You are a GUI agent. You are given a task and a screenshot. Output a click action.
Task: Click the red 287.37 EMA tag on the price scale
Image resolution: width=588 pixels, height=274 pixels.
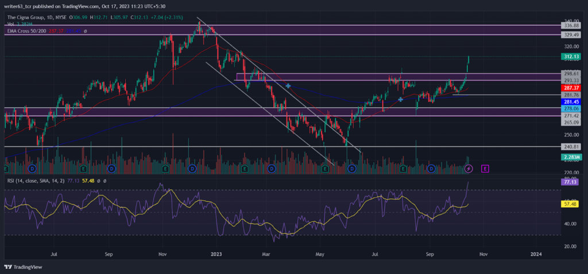point(570,88)
